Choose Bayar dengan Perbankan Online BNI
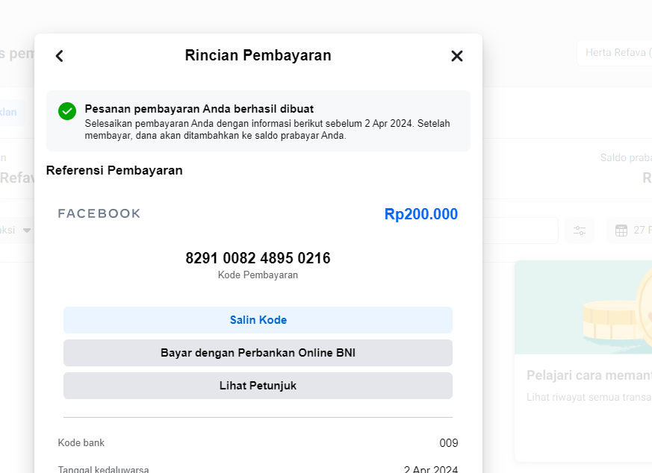 click(258, 353)
